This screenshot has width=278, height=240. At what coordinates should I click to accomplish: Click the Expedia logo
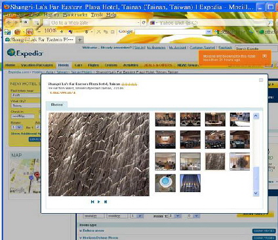(25, 53)
